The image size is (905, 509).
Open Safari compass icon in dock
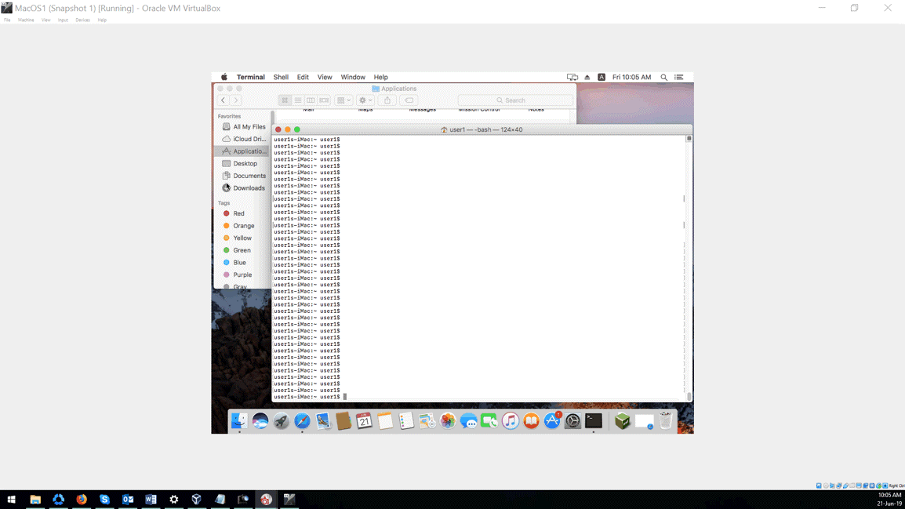(302, 420)
